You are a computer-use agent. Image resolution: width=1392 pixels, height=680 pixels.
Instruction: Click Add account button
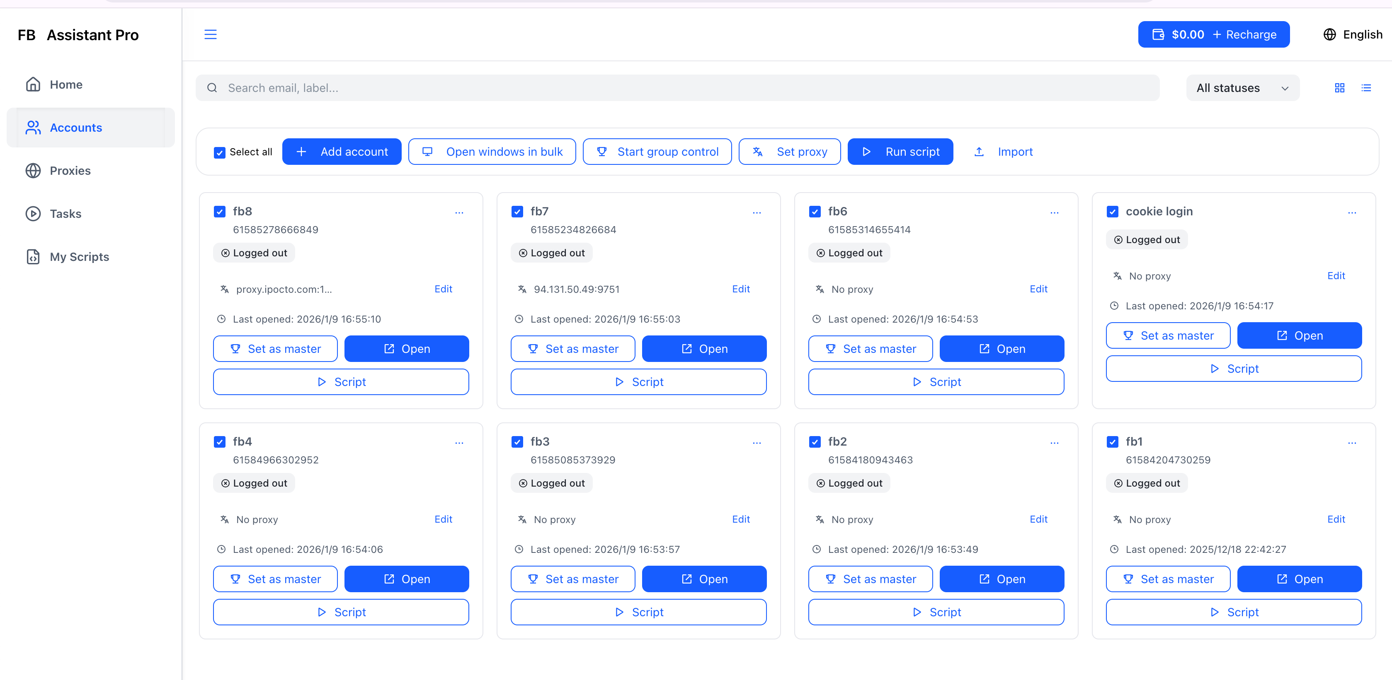(342, 152)
